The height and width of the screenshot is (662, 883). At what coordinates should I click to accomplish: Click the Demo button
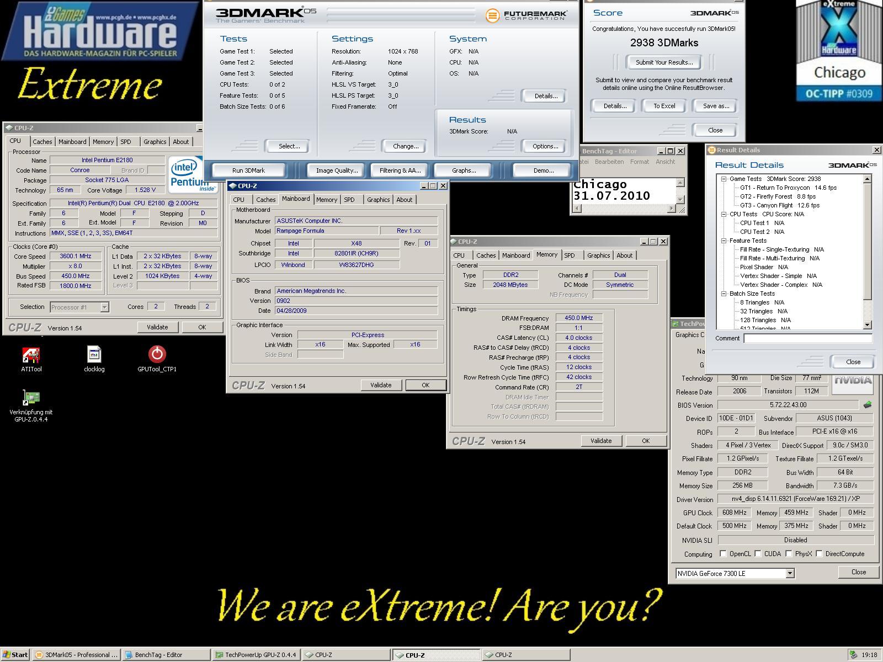543,170
